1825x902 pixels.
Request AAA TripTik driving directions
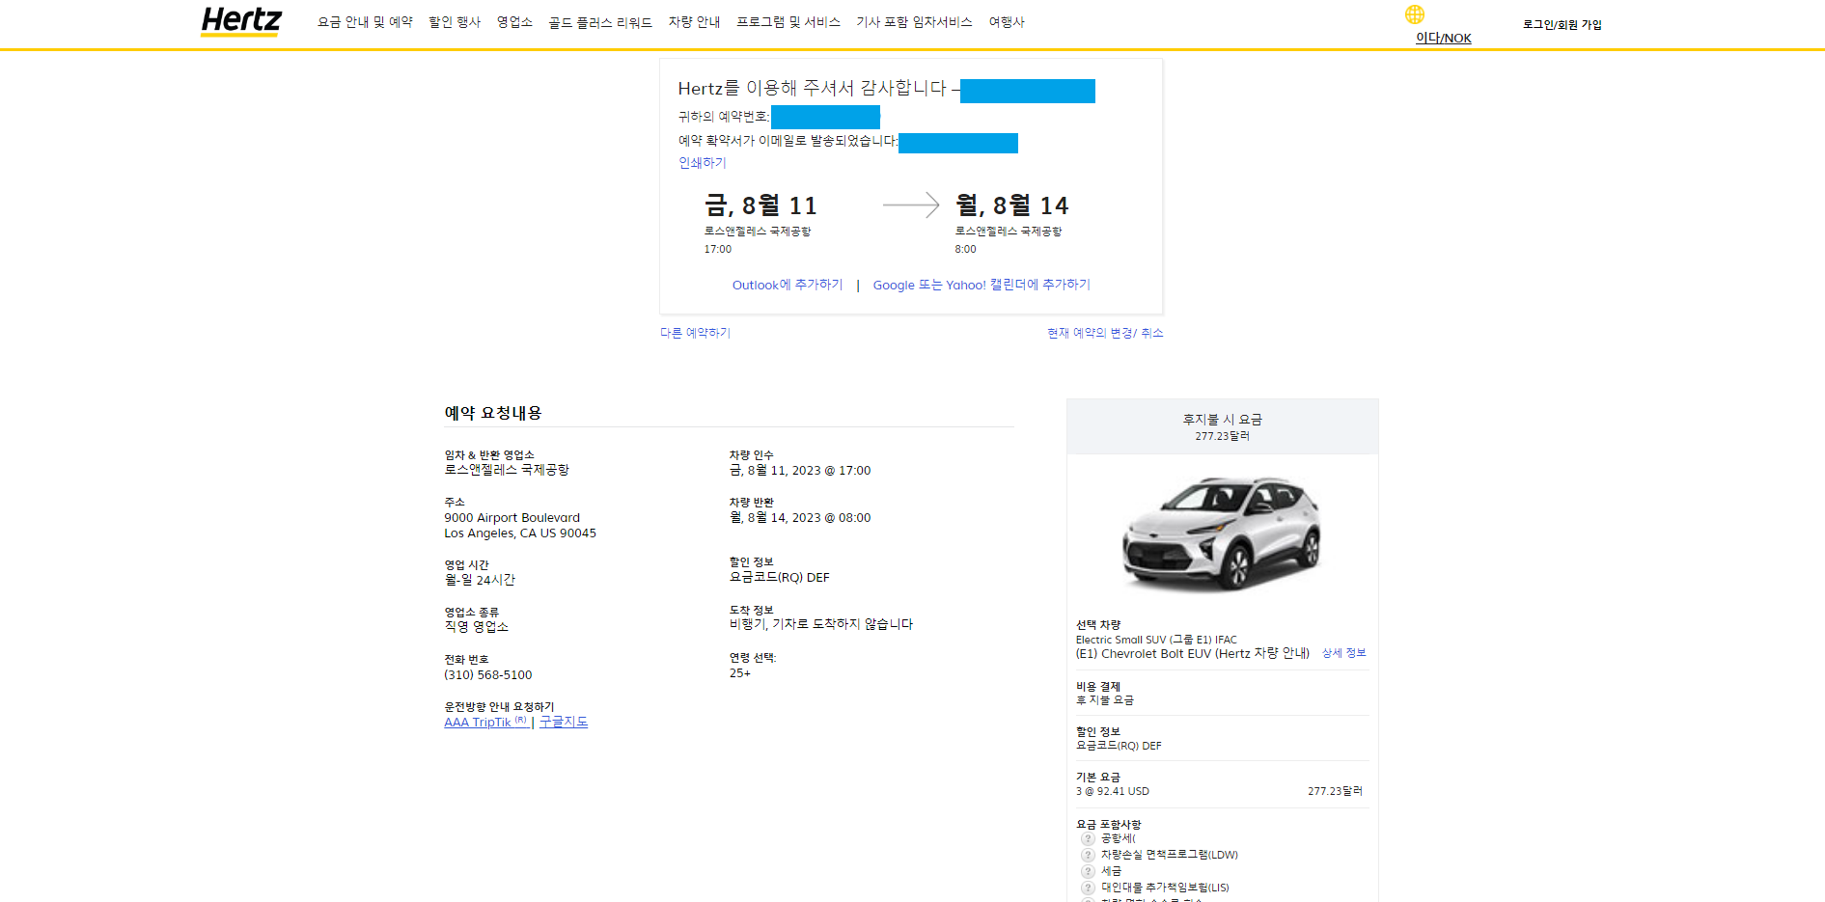484,722
